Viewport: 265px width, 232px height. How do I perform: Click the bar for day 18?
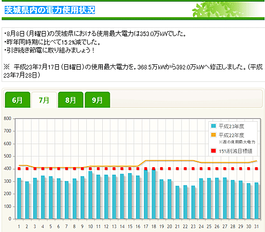pyautogui.click(x=154, y=194)
